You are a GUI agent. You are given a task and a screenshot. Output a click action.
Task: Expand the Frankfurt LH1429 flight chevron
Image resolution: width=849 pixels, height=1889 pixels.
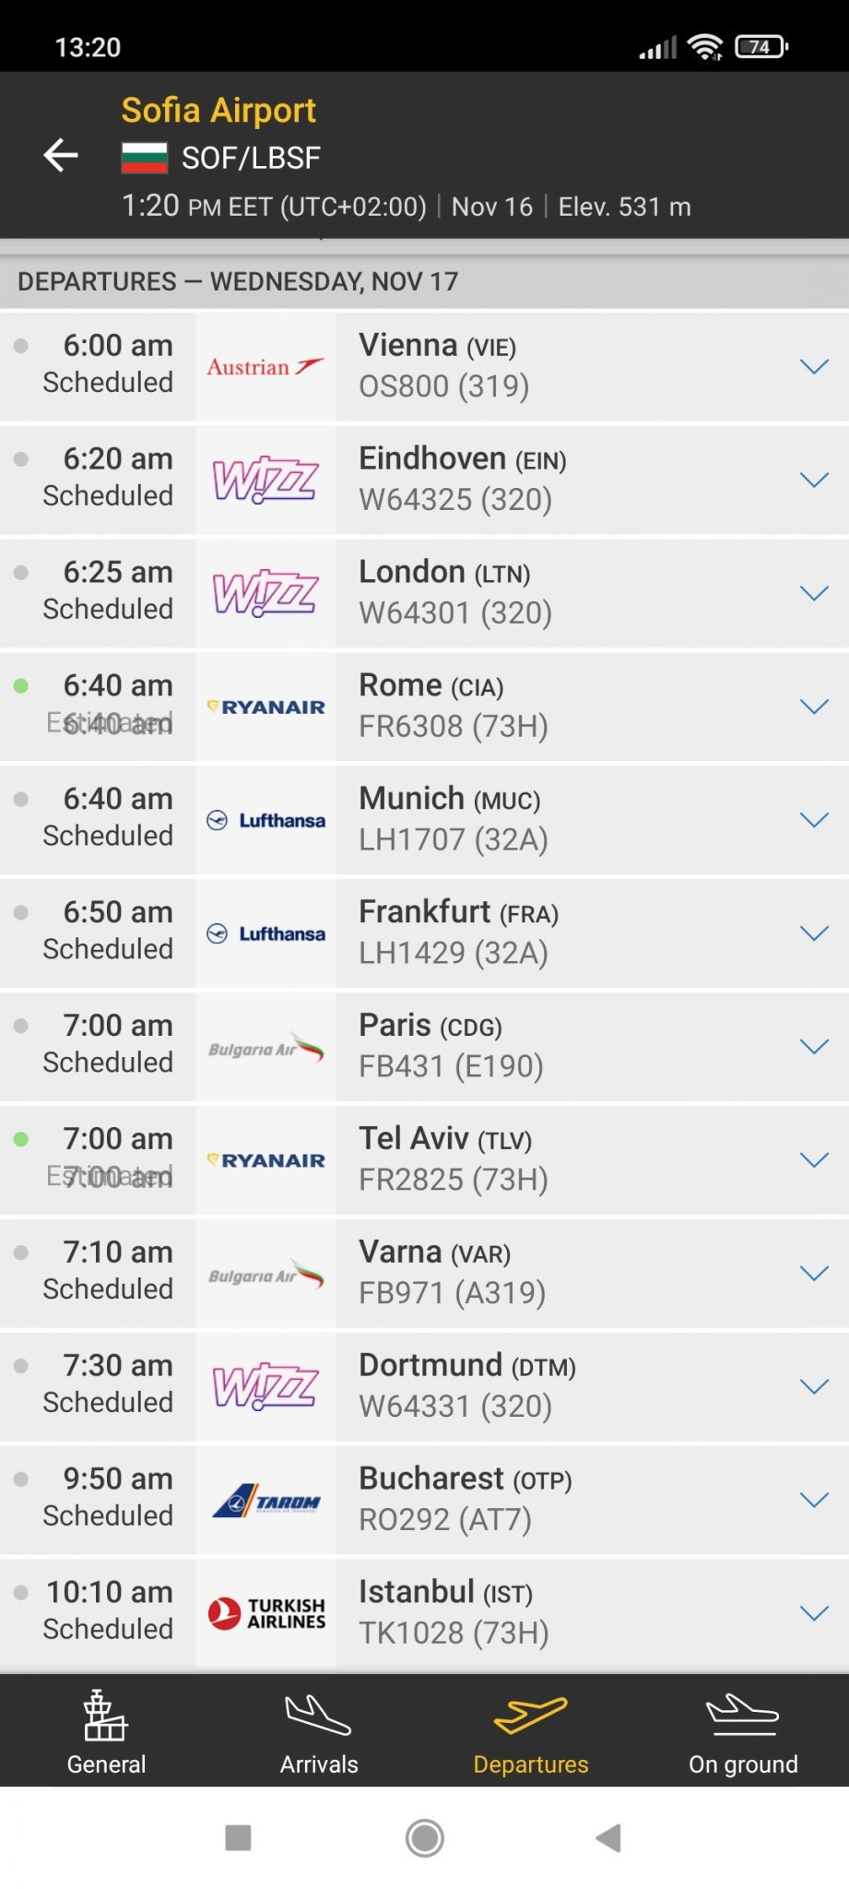click(814, 933)
